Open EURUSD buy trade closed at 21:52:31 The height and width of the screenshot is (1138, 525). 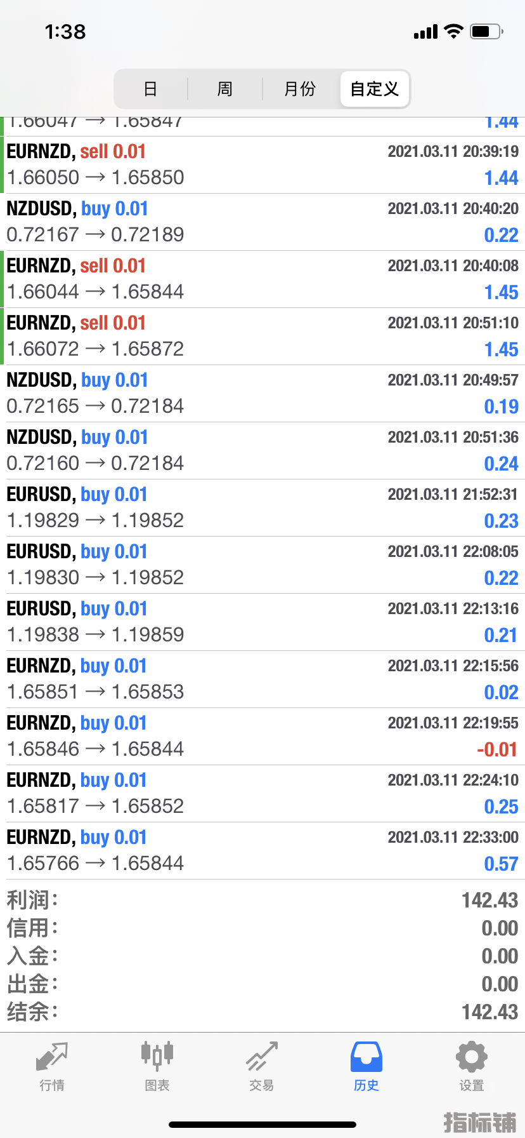click(262, 508)
